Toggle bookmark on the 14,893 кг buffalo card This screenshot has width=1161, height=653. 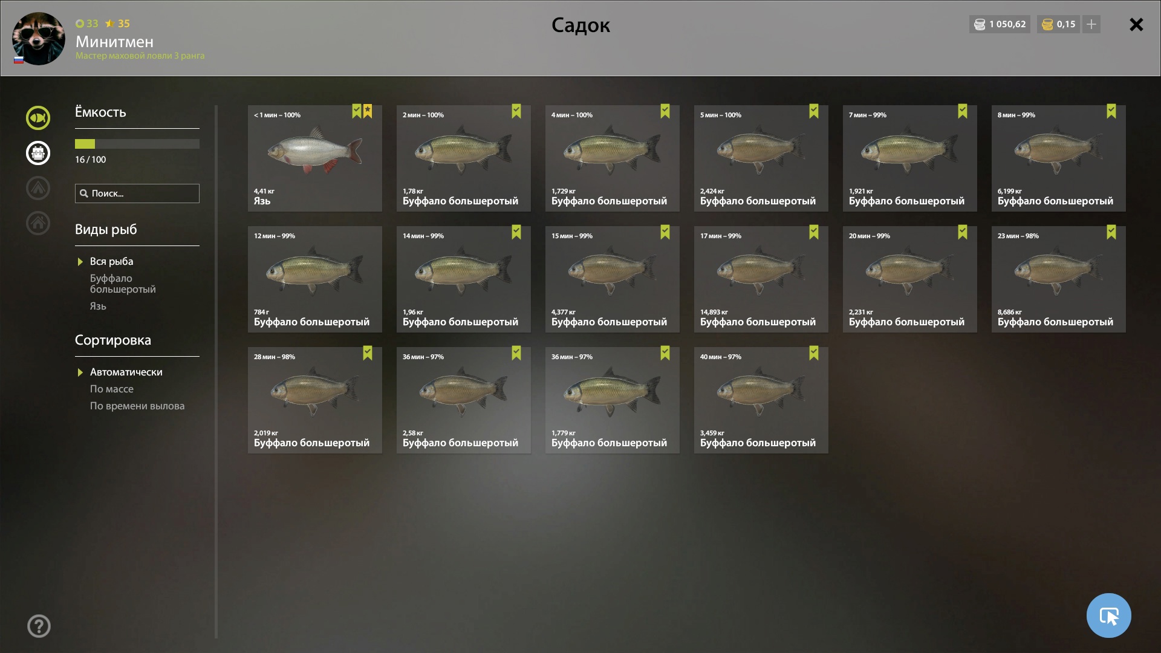814,232
